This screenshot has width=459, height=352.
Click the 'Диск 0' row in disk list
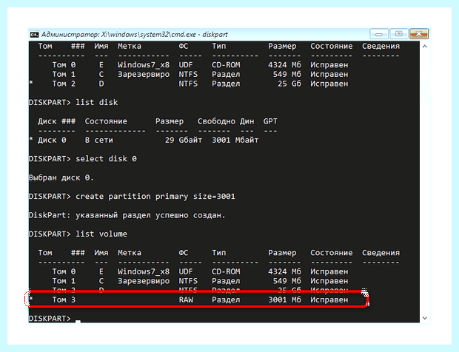144,140
